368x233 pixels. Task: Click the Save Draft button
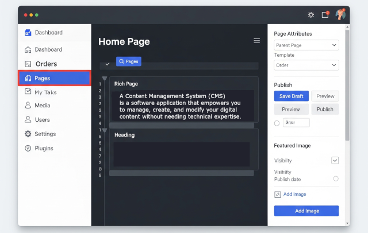292,96
